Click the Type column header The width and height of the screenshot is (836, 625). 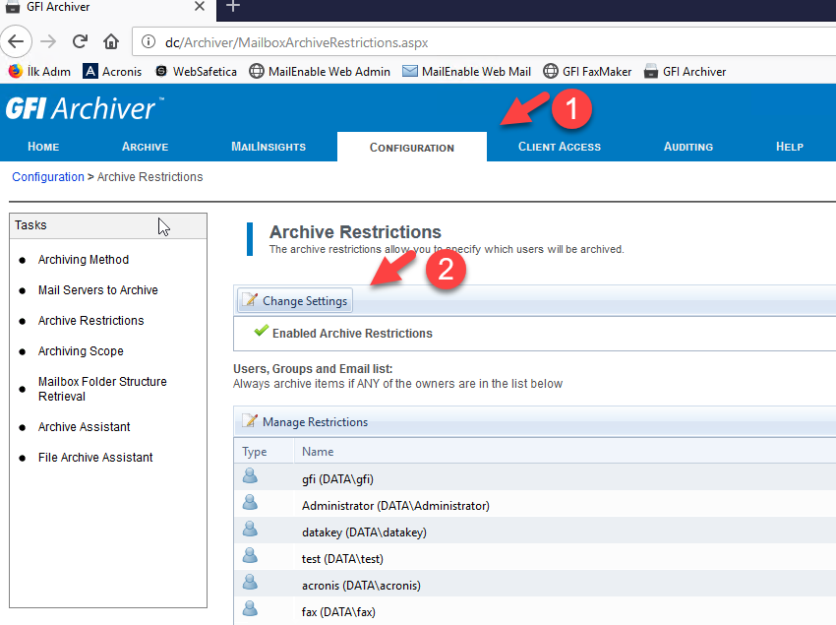[x=255, y=452]
